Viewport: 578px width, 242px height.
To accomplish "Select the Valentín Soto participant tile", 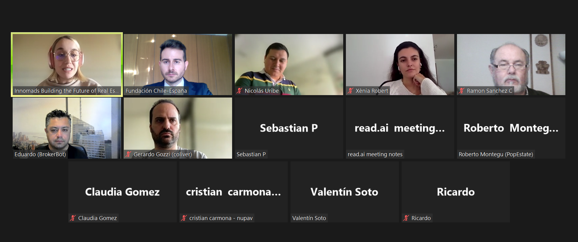I will 345,192.
